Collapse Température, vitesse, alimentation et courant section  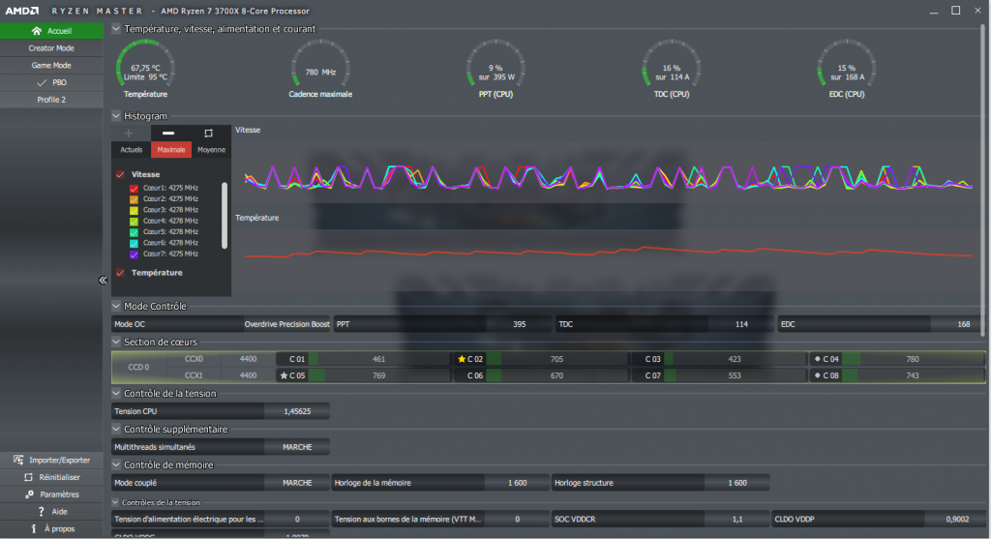point(116,28)
